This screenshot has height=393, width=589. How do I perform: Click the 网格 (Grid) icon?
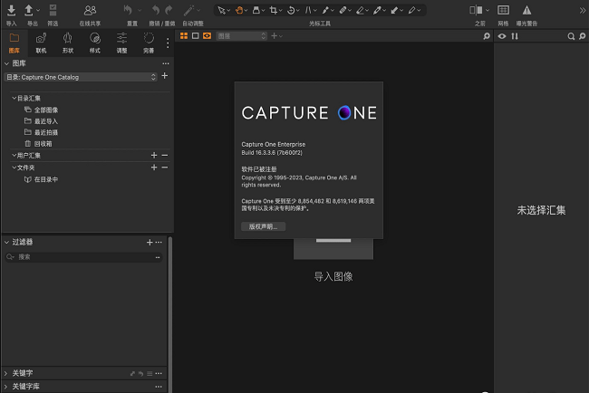(503, 11)
